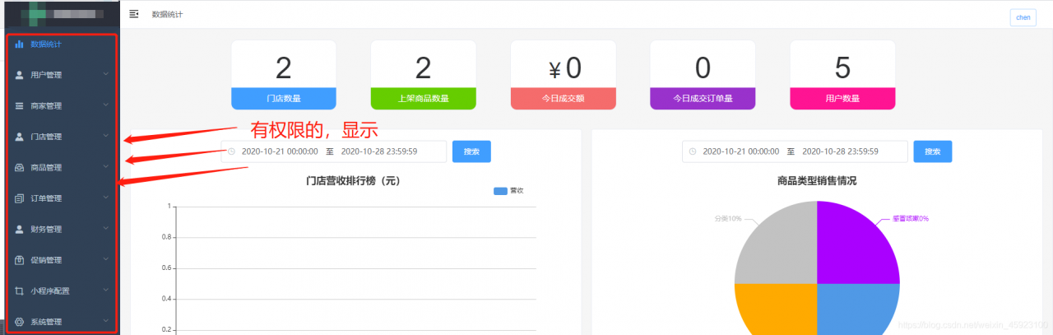The image size is (1053, 335).
Task: Click orange pie chart slice
Action: click(x=777, y=311)
